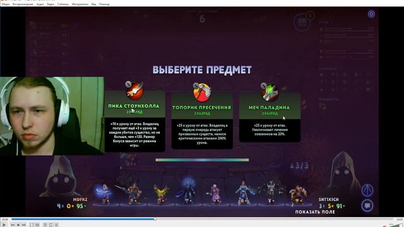This screenshot has width=404, height=227.
Task: Open the Медиа menu
Action: pyautogui.click(x=6, y=4)
